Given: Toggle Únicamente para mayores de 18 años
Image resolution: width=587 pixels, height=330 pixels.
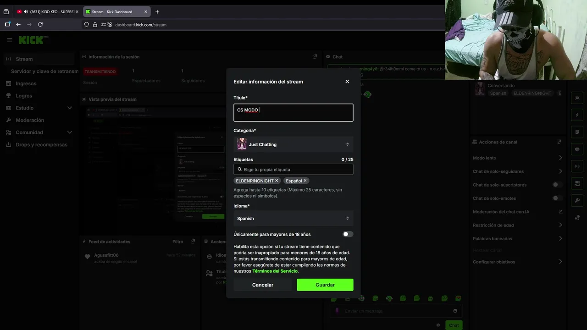Looking at the screenshot, I should pos(348,234).
